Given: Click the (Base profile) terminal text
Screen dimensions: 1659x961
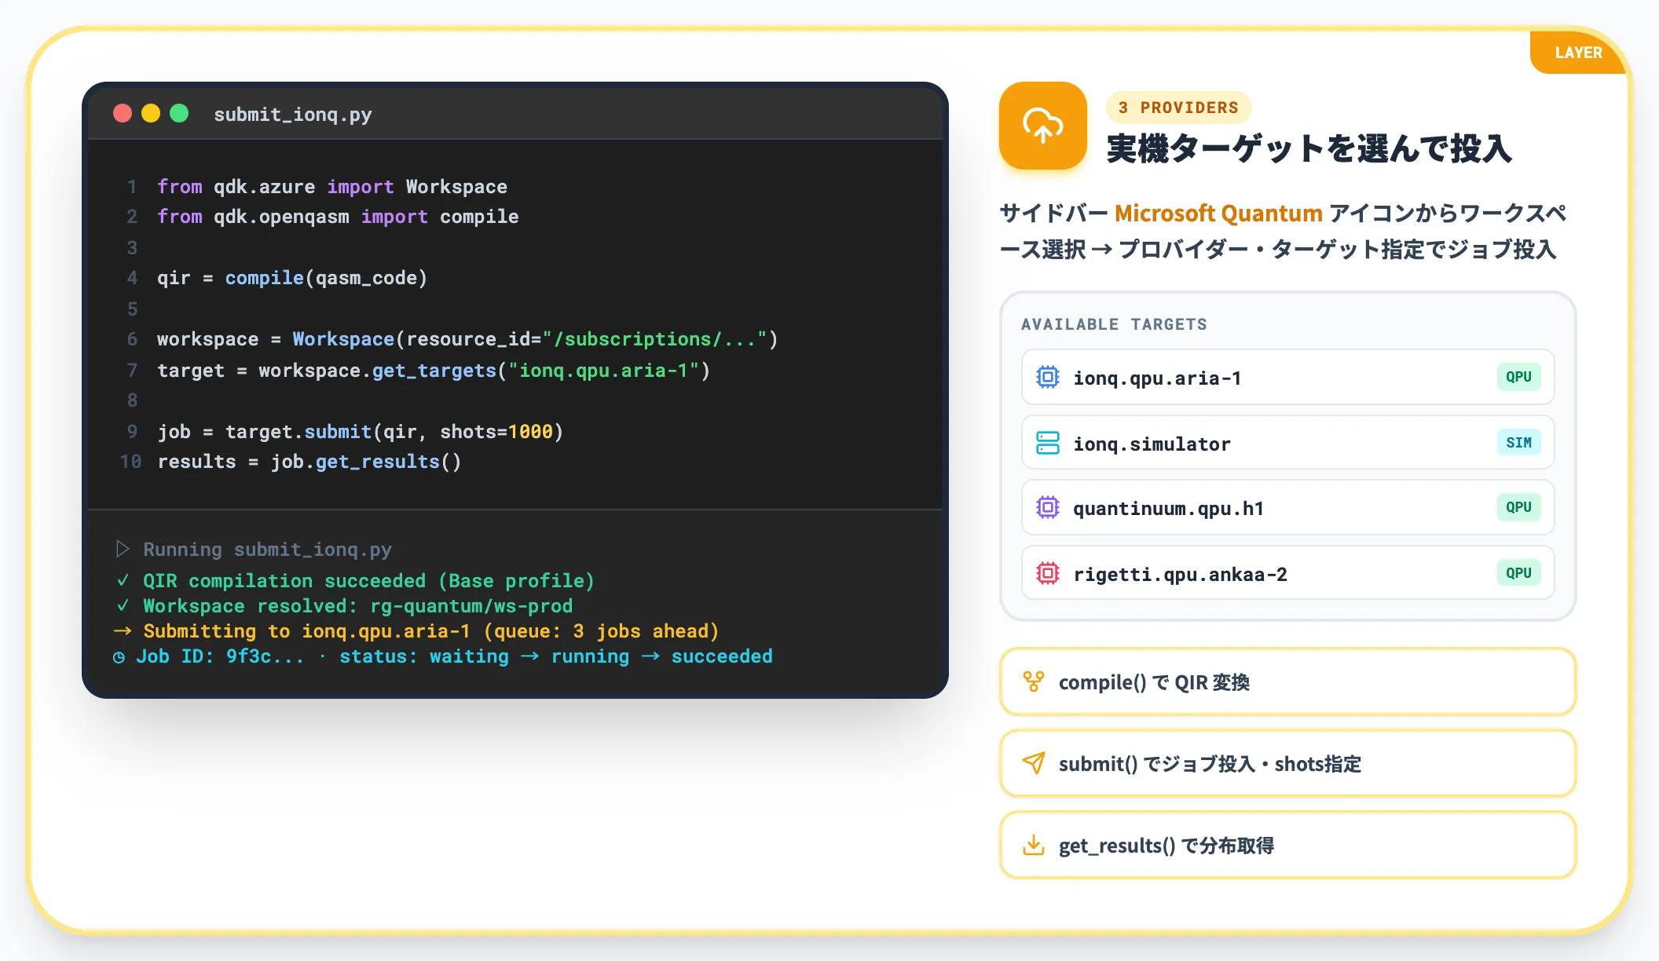Looking at the screenshot, I should 516,581.
